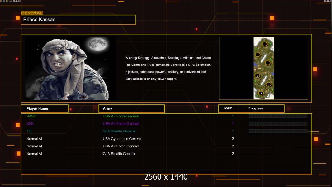Image resolution: width=332 pixels, height=187 pixels.
Task: Click team number 1 in KEK's row
Action: tap(233, 124)
